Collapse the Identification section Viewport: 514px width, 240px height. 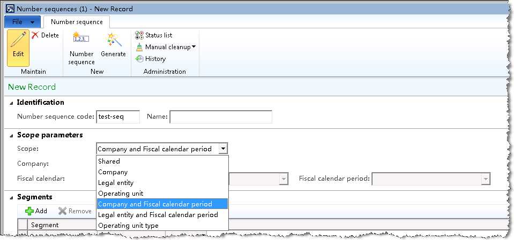tap(11, 103)
